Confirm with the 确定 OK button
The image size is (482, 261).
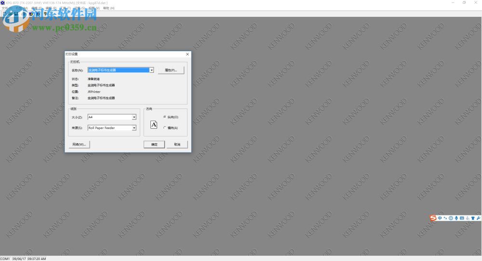(154, 144)
